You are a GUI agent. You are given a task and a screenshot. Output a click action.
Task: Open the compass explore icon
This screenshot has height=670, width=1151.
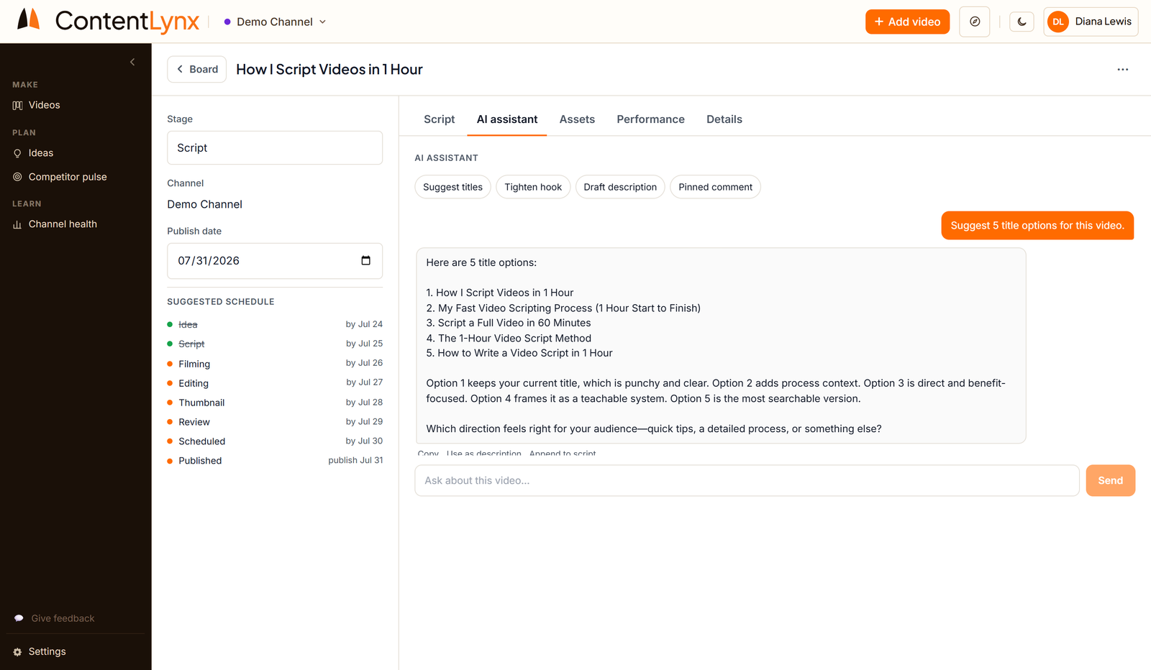[975, 22]
